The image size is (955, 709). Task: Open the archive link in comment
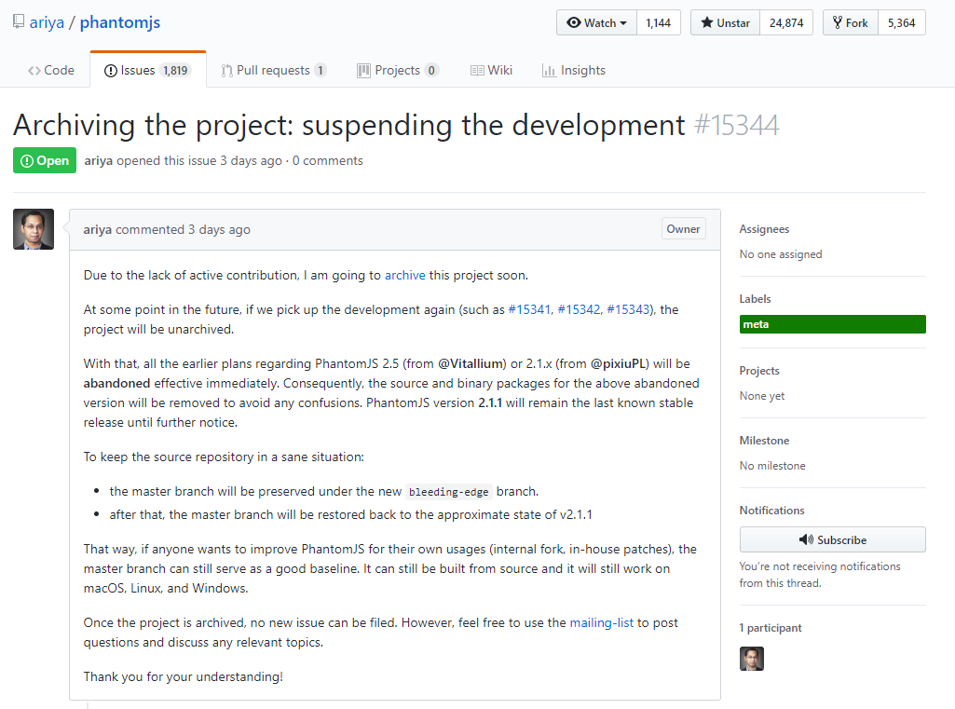(x=404, y=275)
